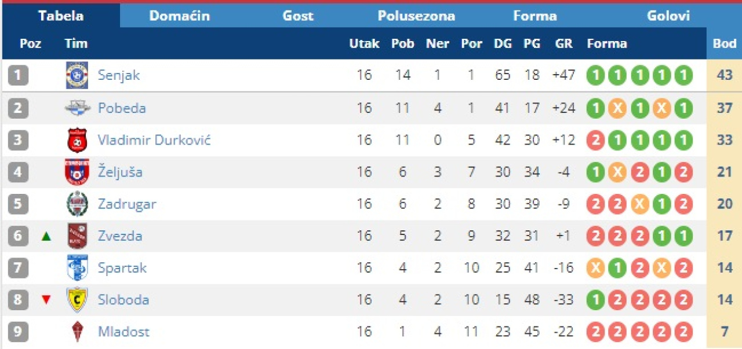Click the Vladimir Durković red crest
The height and width of the screenshot is (349, 742).
(77, 140)
